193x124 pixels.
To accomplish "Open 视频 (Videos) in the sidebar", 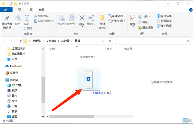I will pos(12,90).
